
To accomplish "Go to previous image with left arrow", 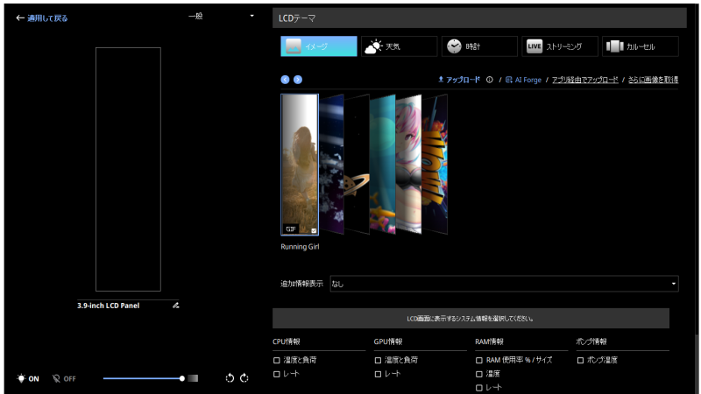I will (x=285, y=80).
